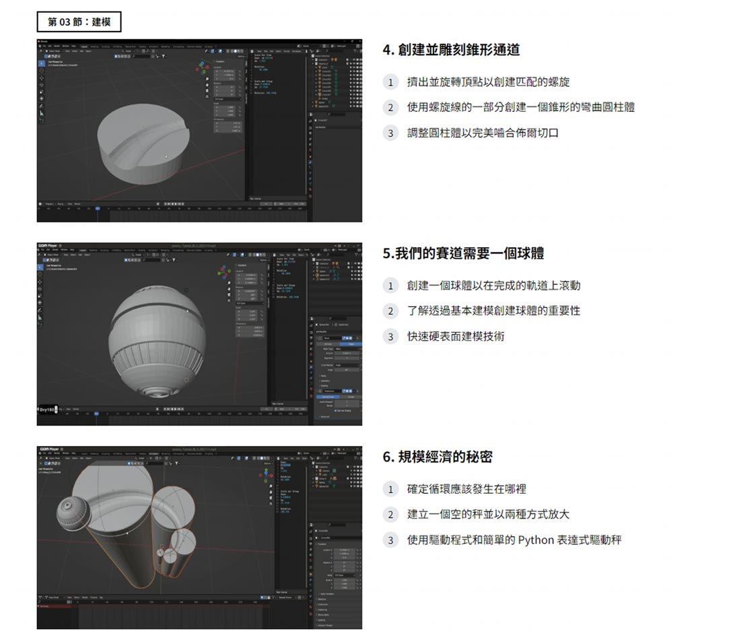Select text 了解透過基本建模創建球體的重要性
748x644 pixels.
pyautogui.click(x=494, y=311)
